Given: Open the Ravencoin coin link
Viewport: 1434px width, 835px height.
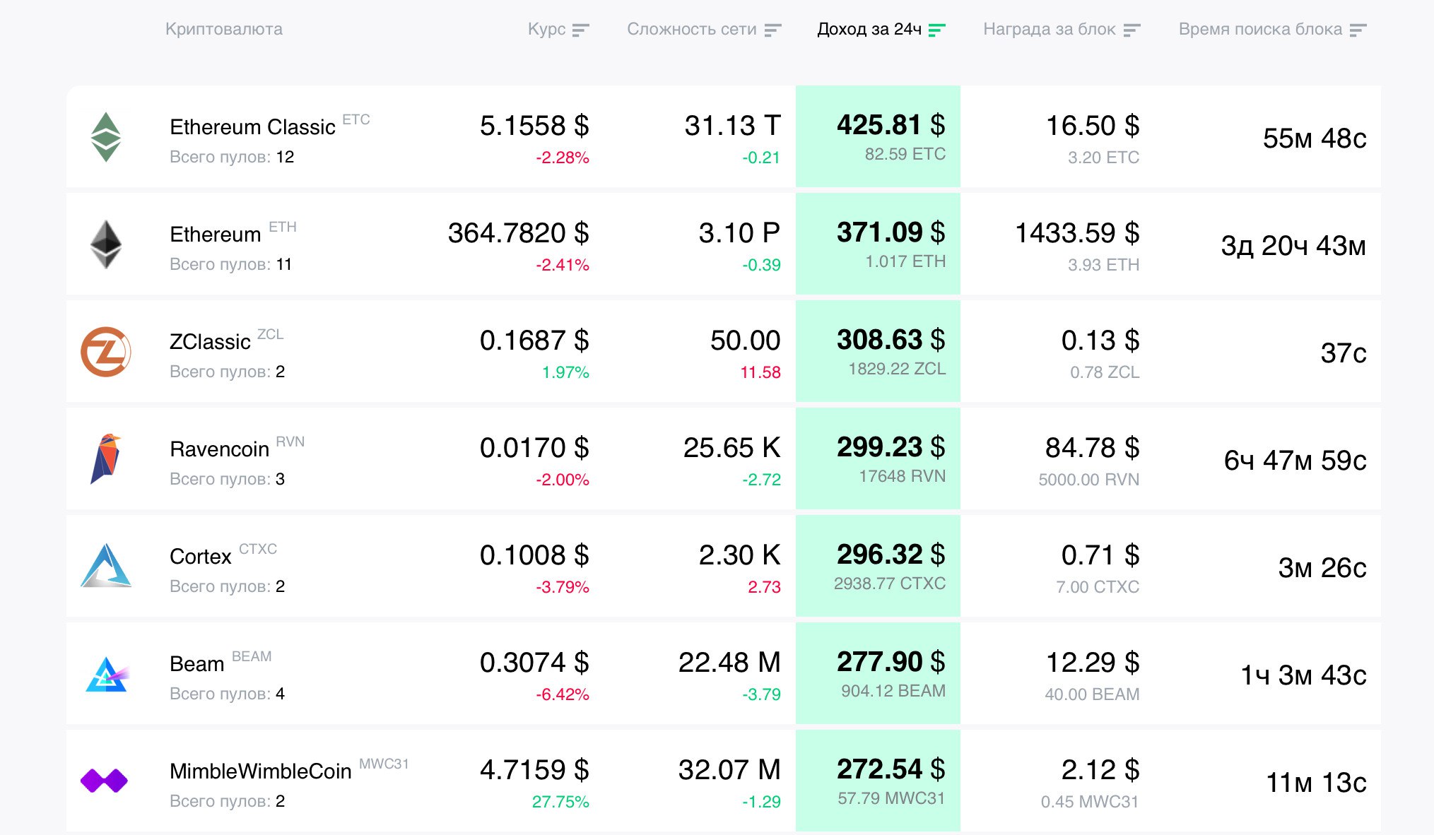Looking at the screenshot, I should coord(219,449).
